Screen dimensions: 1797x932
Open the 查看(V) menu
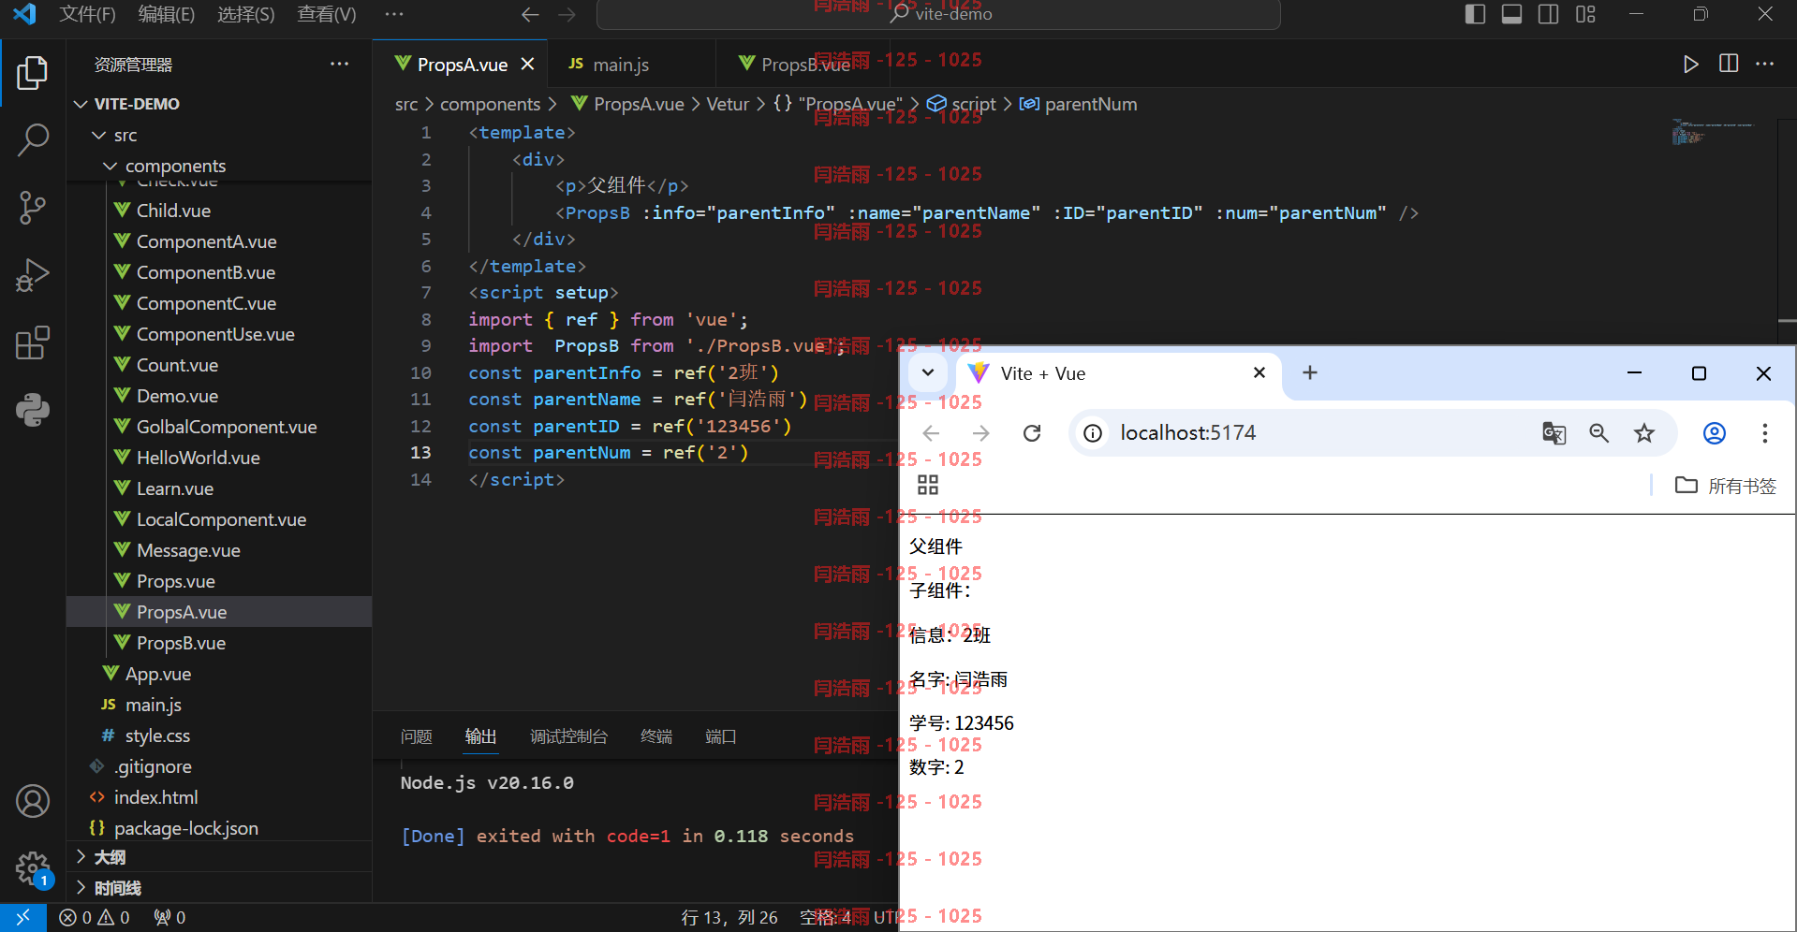point(326,14)
